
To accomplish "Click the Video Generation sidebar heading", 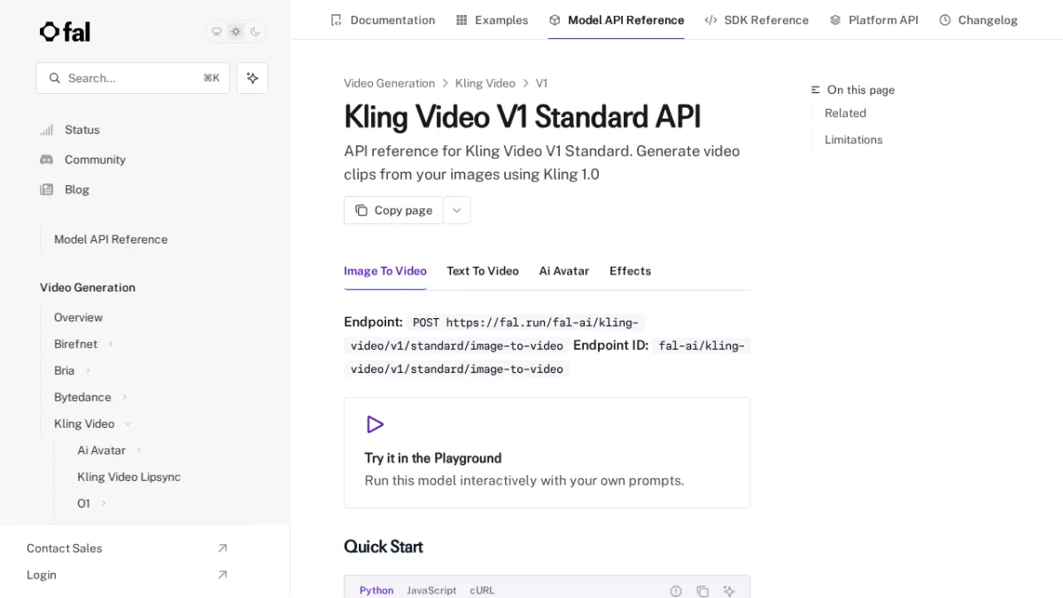I will (x=88, y=288).
